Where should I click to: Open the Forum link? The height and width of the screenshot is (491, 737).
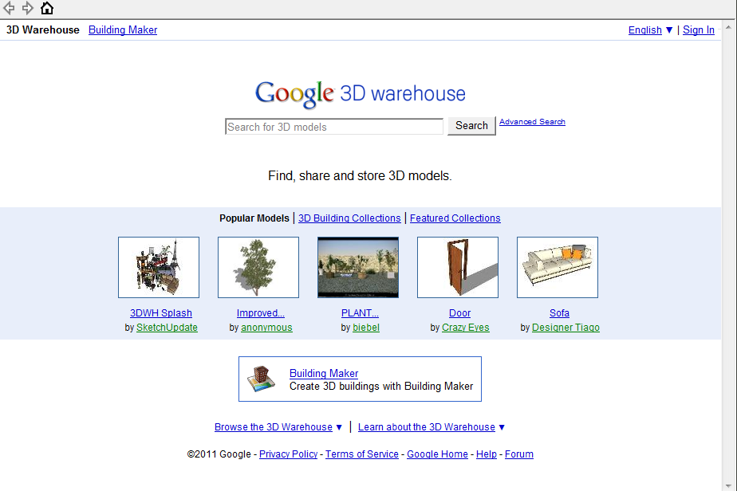click(519, 454)
